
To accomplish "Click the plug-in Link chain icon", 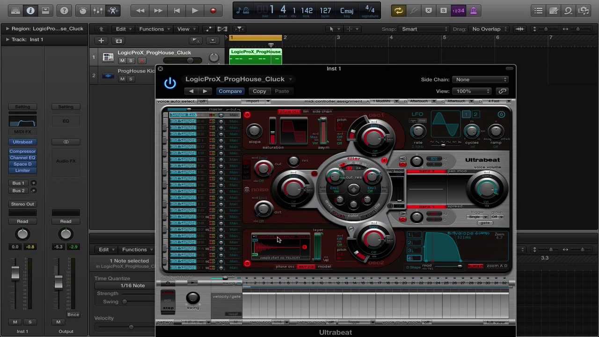I will point(502,91).
